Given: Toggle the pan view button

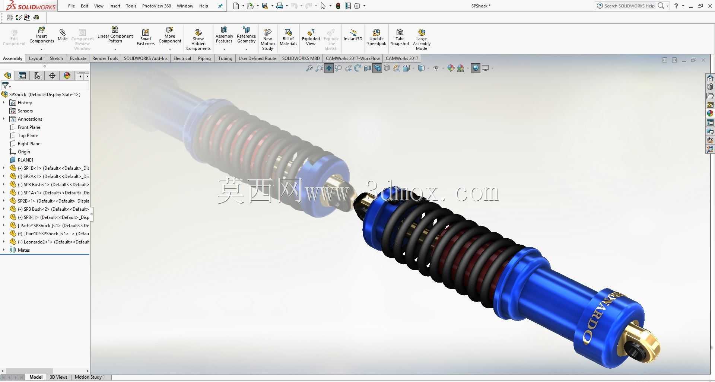Looking at the screenshot, I should (x=328, y=68).
